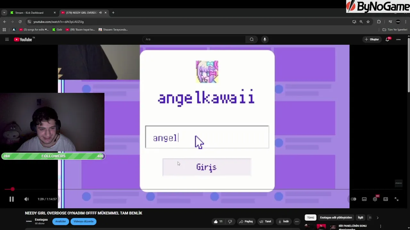Bookmark this page with star icon

click(x=368, y=22)
